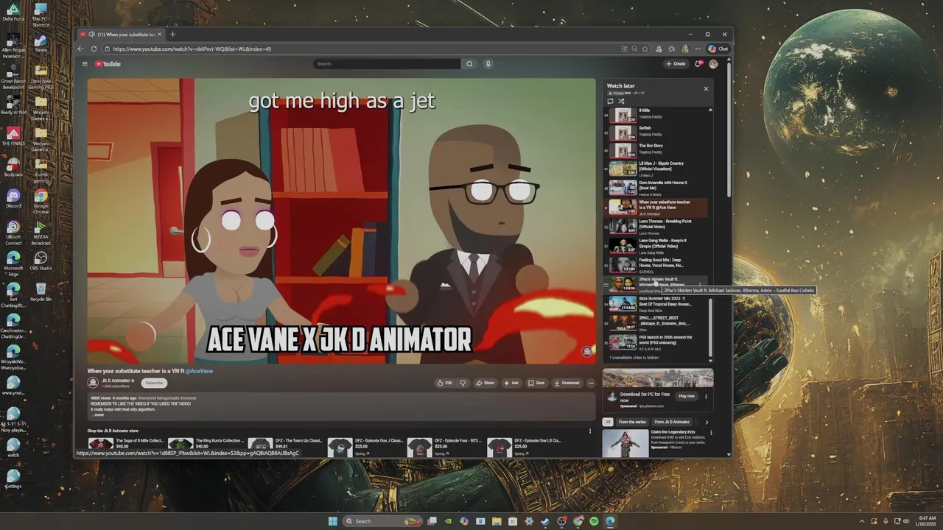Select the 'From the series' chip
The image size is (943, 530).
click(x=632, y=422)
